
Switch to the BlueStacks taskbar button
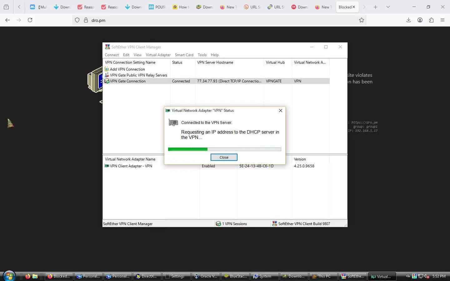click(x=235, y=276)
